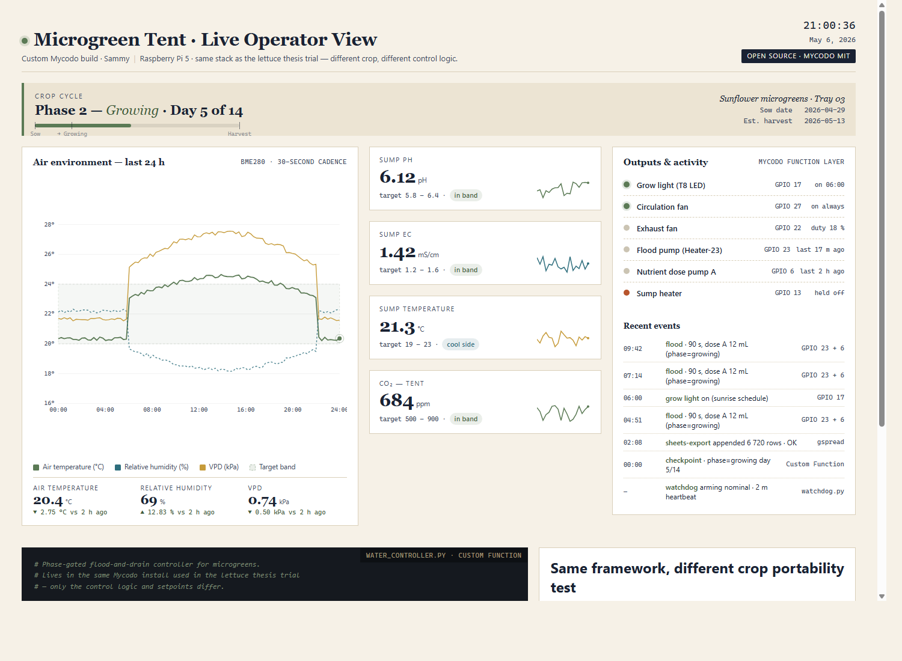Image resolution: width=902 pixels, height=661 pixels.
Task: Click 'Same framework, different crop portability test' heading
Action: click(x=697, y=578)
